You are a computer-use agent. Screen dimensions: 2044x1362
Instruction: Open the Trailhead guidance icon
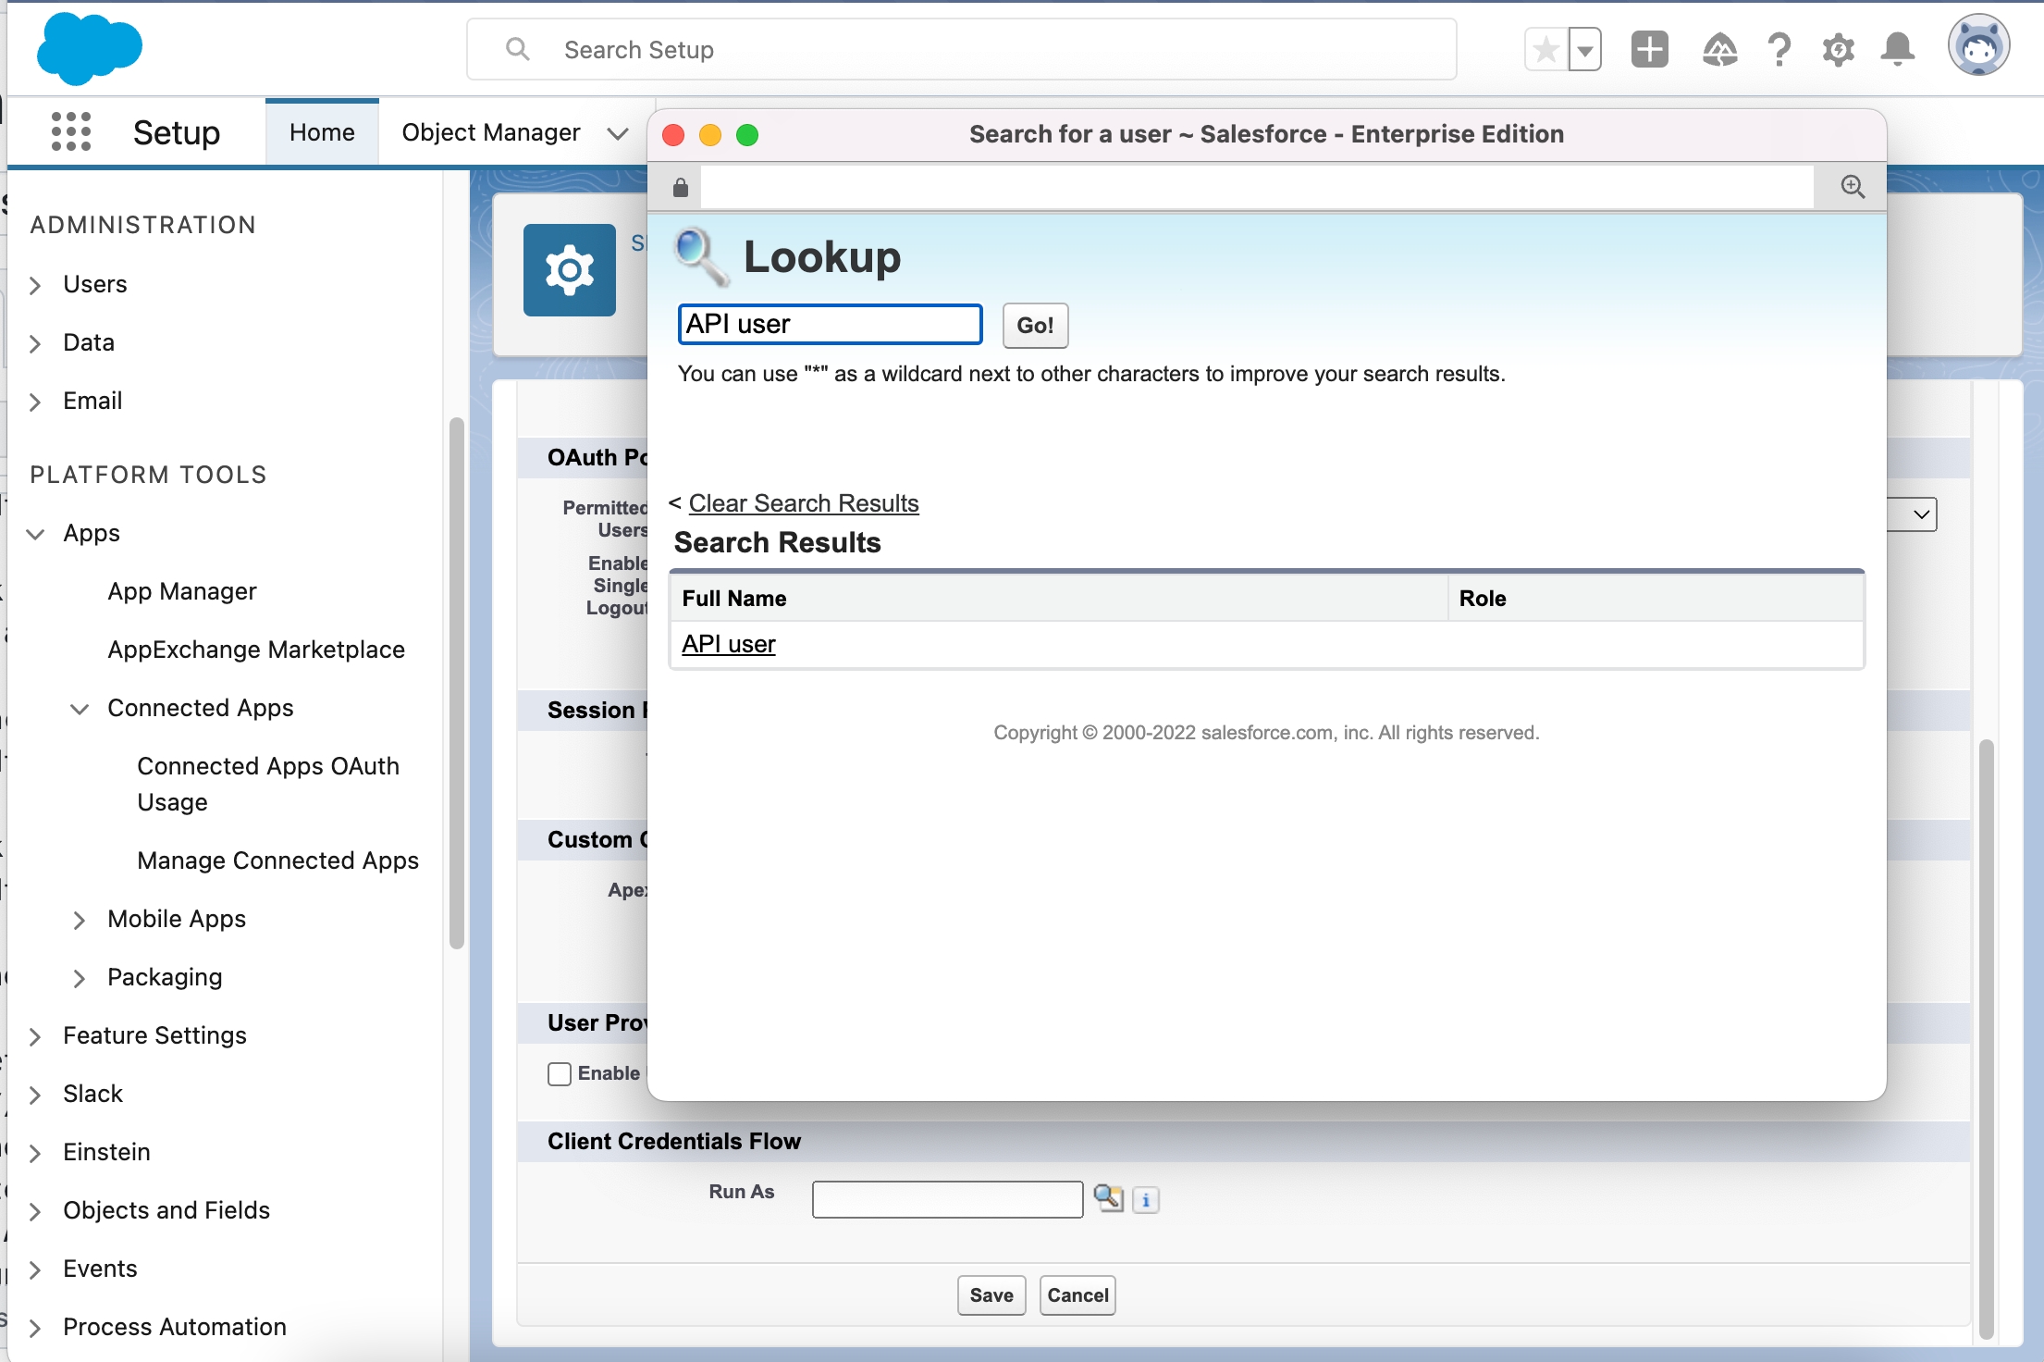pyautogui.click(x=1719, y=49)
